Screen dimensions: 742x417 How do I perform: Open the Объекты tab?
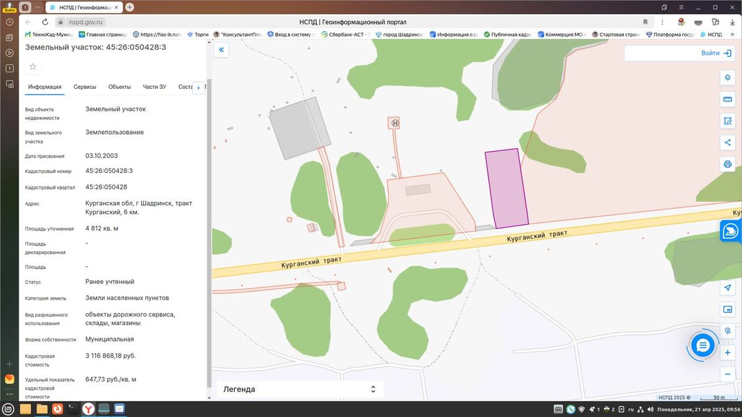[119, 87]
